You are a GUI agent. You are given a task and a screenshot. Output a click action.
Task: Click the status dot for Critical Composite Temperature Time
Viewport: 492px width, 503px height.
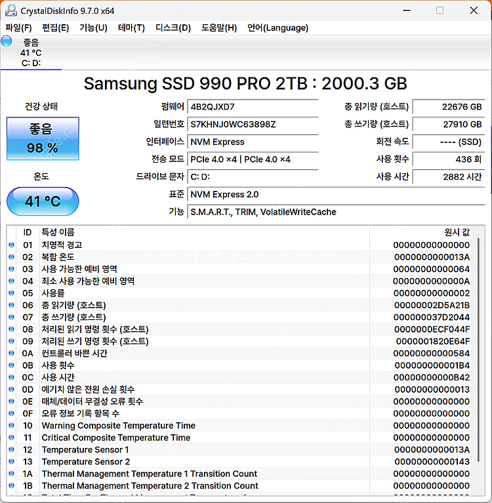[11, 437]
